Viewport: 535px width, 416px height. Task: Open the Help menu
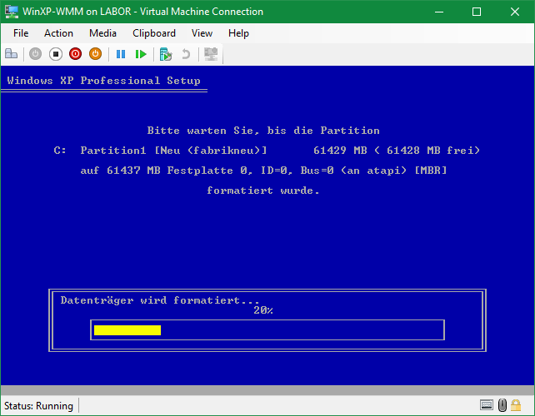coord(238,33)
